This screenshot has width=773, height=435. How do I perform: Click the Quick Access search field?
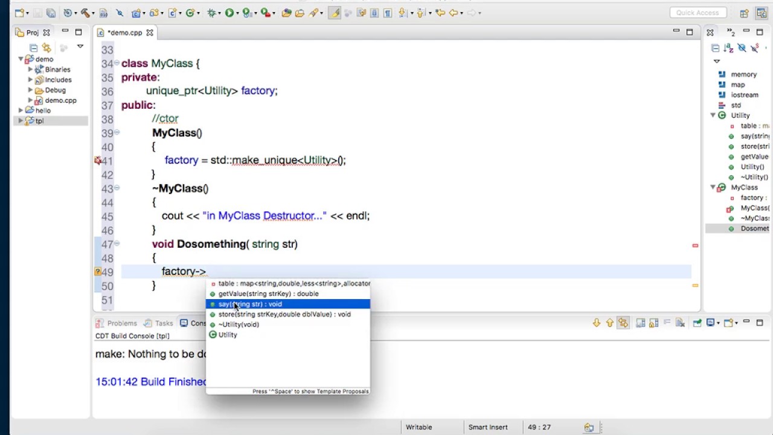698,13
